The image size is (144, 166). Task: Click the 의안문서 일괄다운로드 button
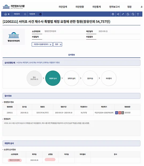pos(42,44)
